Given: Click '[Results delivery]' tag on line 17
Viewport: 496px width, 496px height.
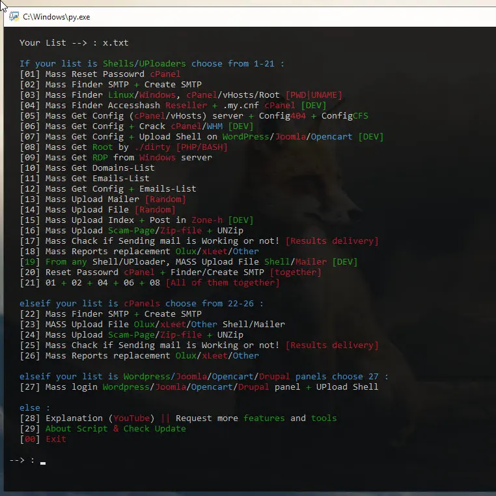Looking at the screenshot, I should coord(332,241).
